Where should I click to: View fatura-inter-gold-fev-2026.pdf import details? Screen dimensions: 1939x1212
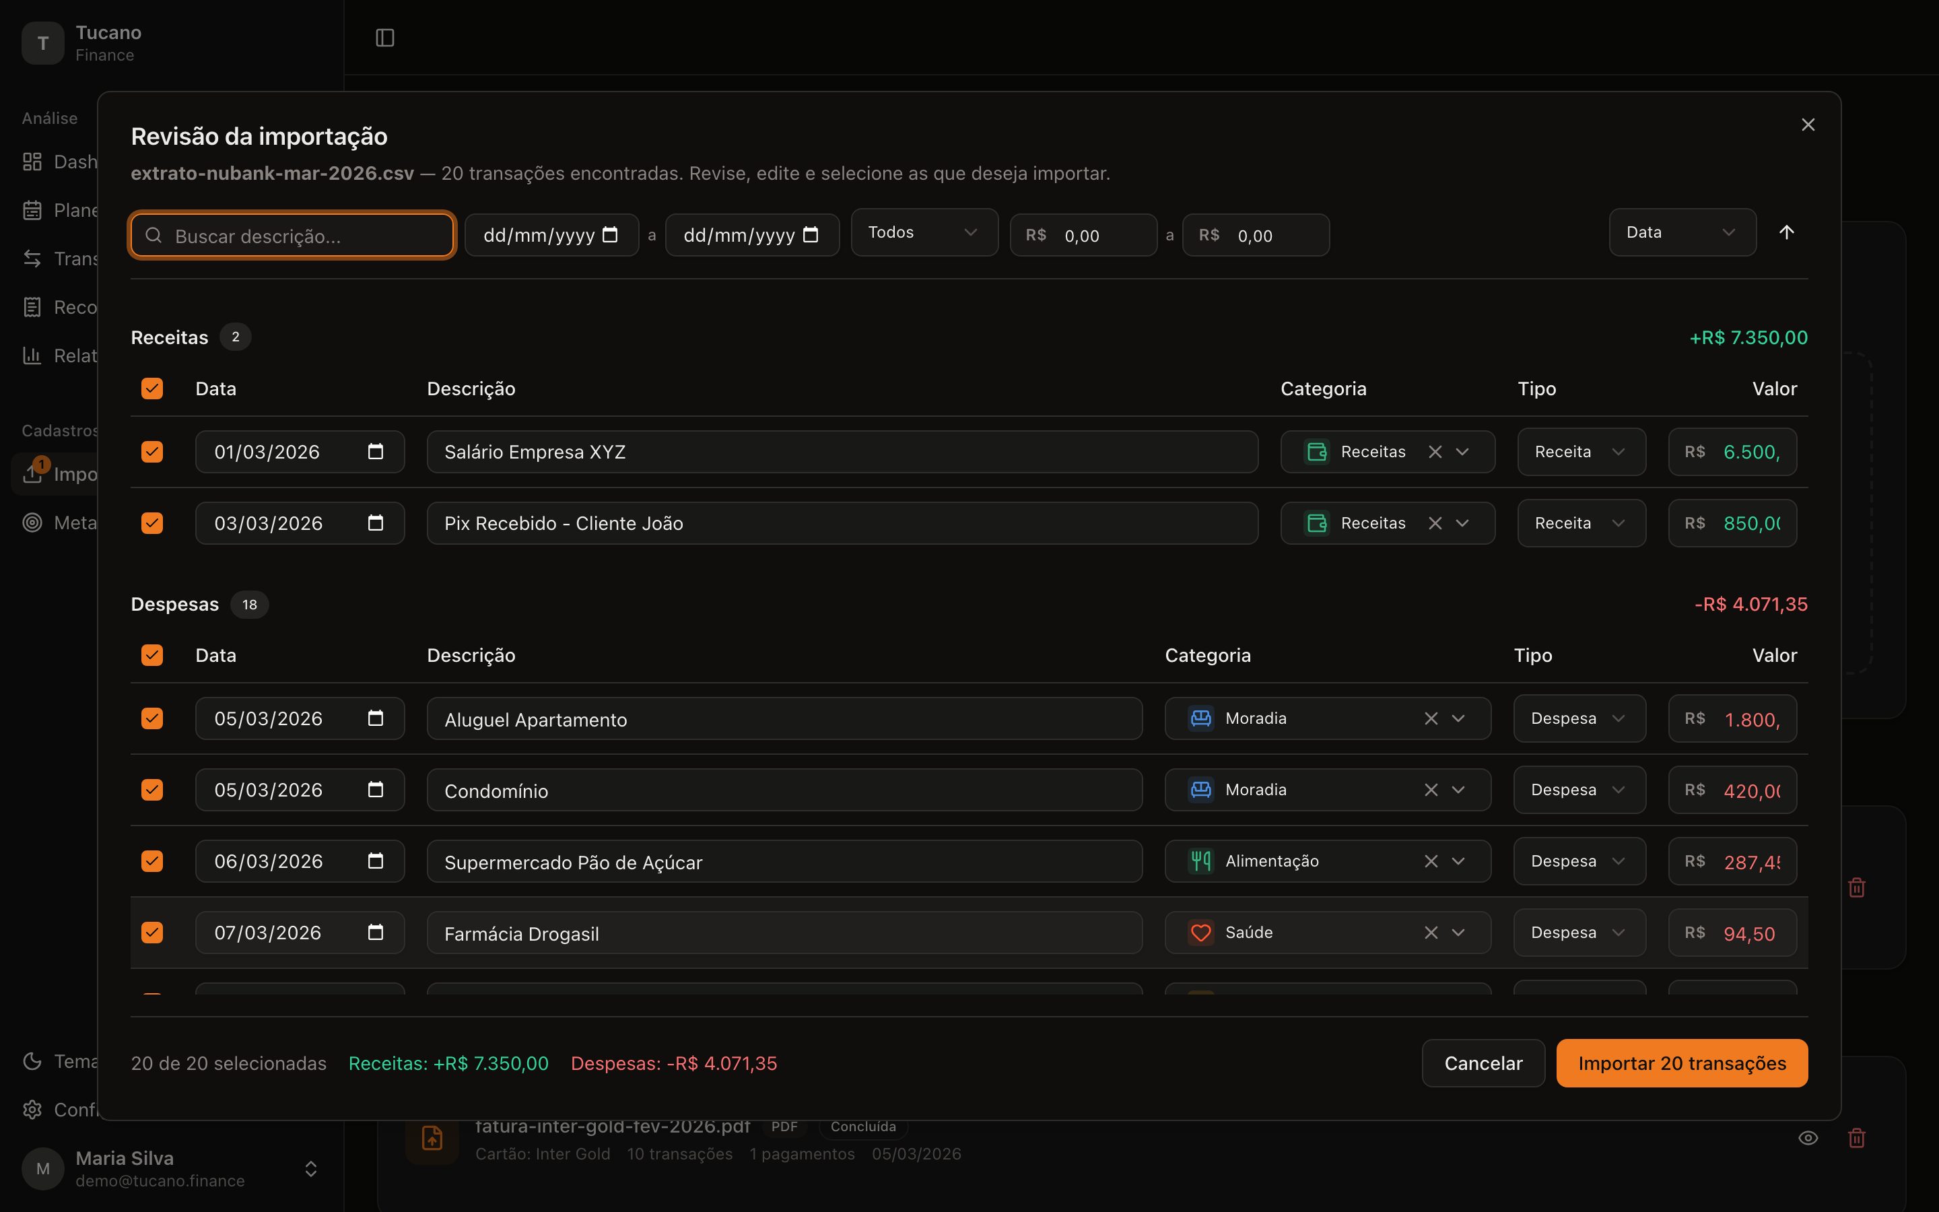tap(1808, 1137)
